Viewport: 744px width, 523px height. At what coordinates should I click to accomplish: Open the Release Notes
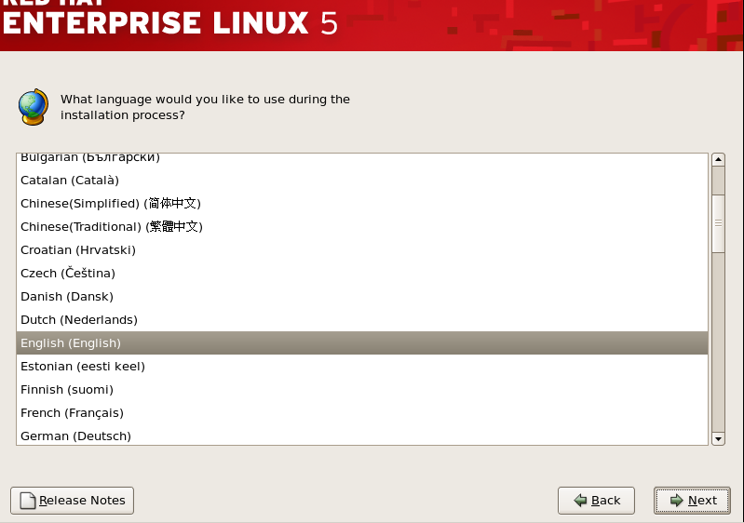click(72, 501)
